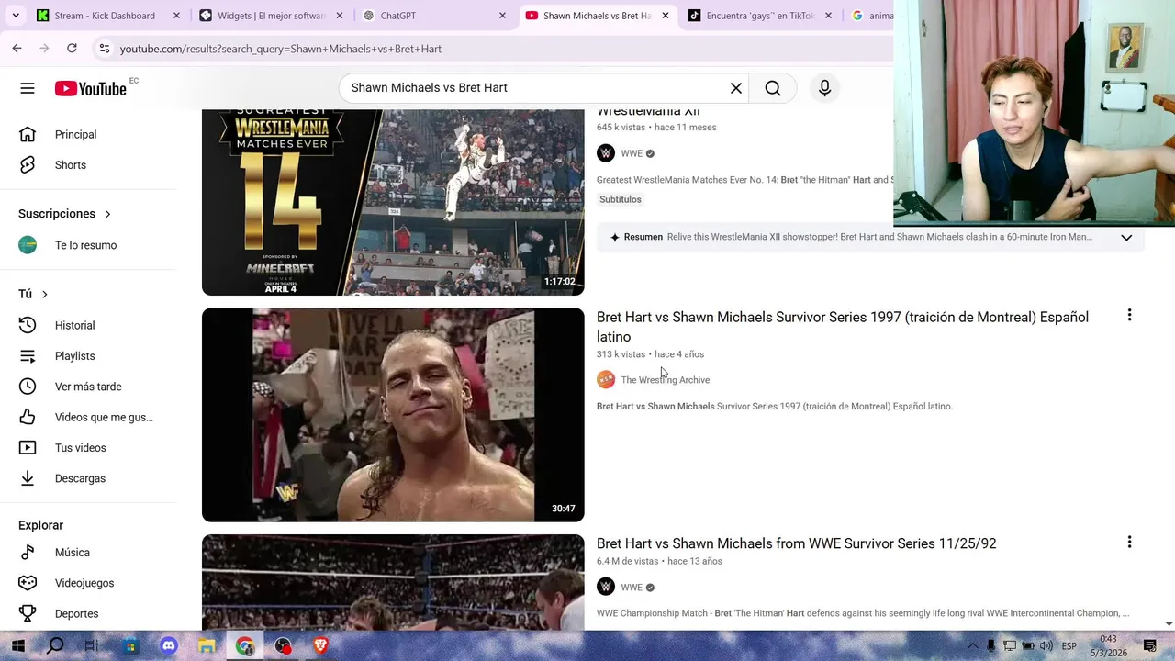This screenshot has height=661, width=1175.
Task: Expand the Tú section arrow
Action: 44,294
